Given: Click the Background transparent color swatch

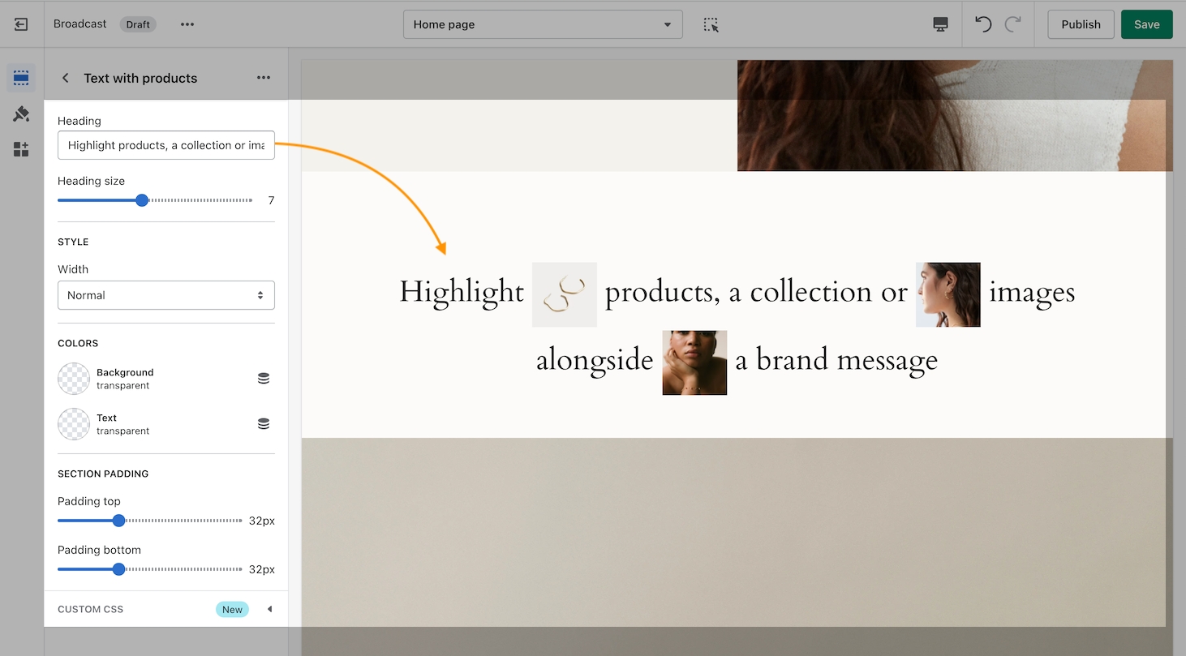Looking at the screenshot, I should tap(74, 379).
